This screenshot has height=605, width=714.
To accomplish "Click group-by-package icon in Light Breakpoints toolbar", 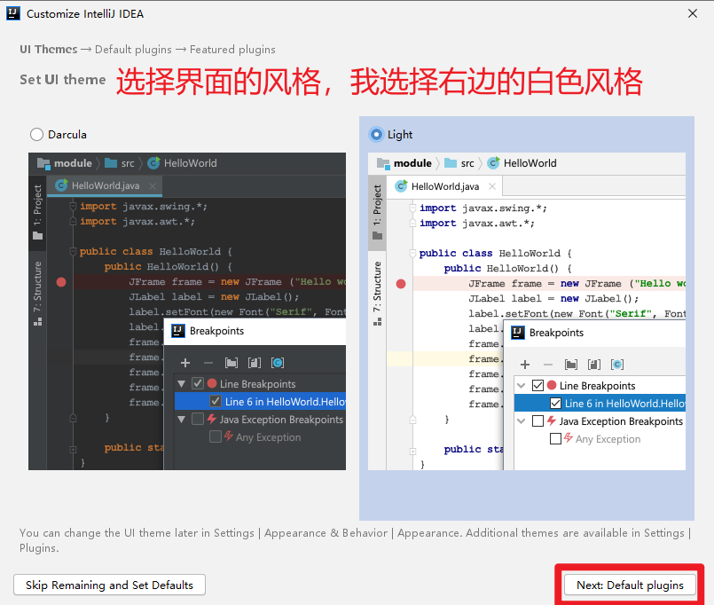I will [x=571, y=365].
